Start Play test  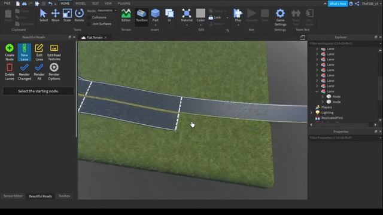click(238, 15)
